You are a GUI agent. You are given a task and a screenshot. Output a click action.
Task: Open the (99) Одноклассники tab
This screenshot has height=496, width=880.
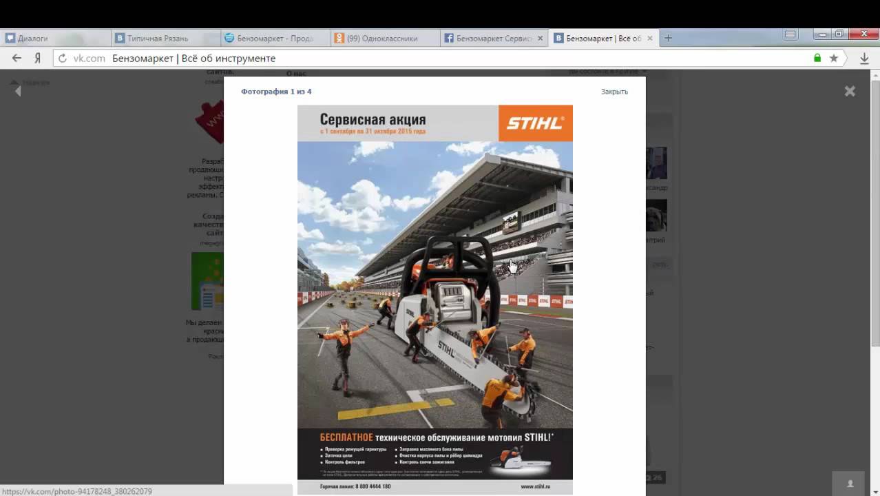(x=385, y=39)
